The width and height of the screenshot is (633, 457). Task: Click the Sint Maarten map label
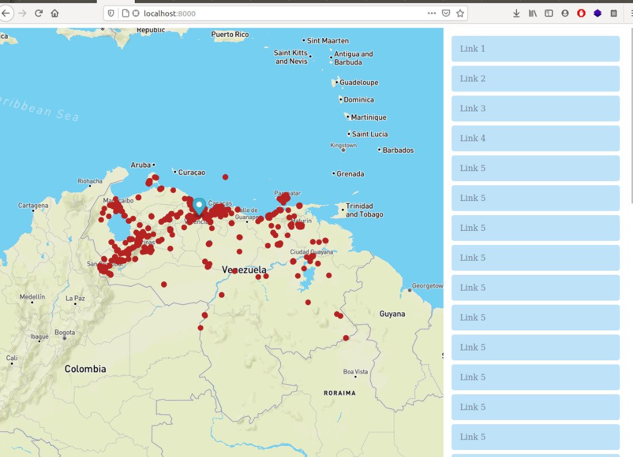328,41
